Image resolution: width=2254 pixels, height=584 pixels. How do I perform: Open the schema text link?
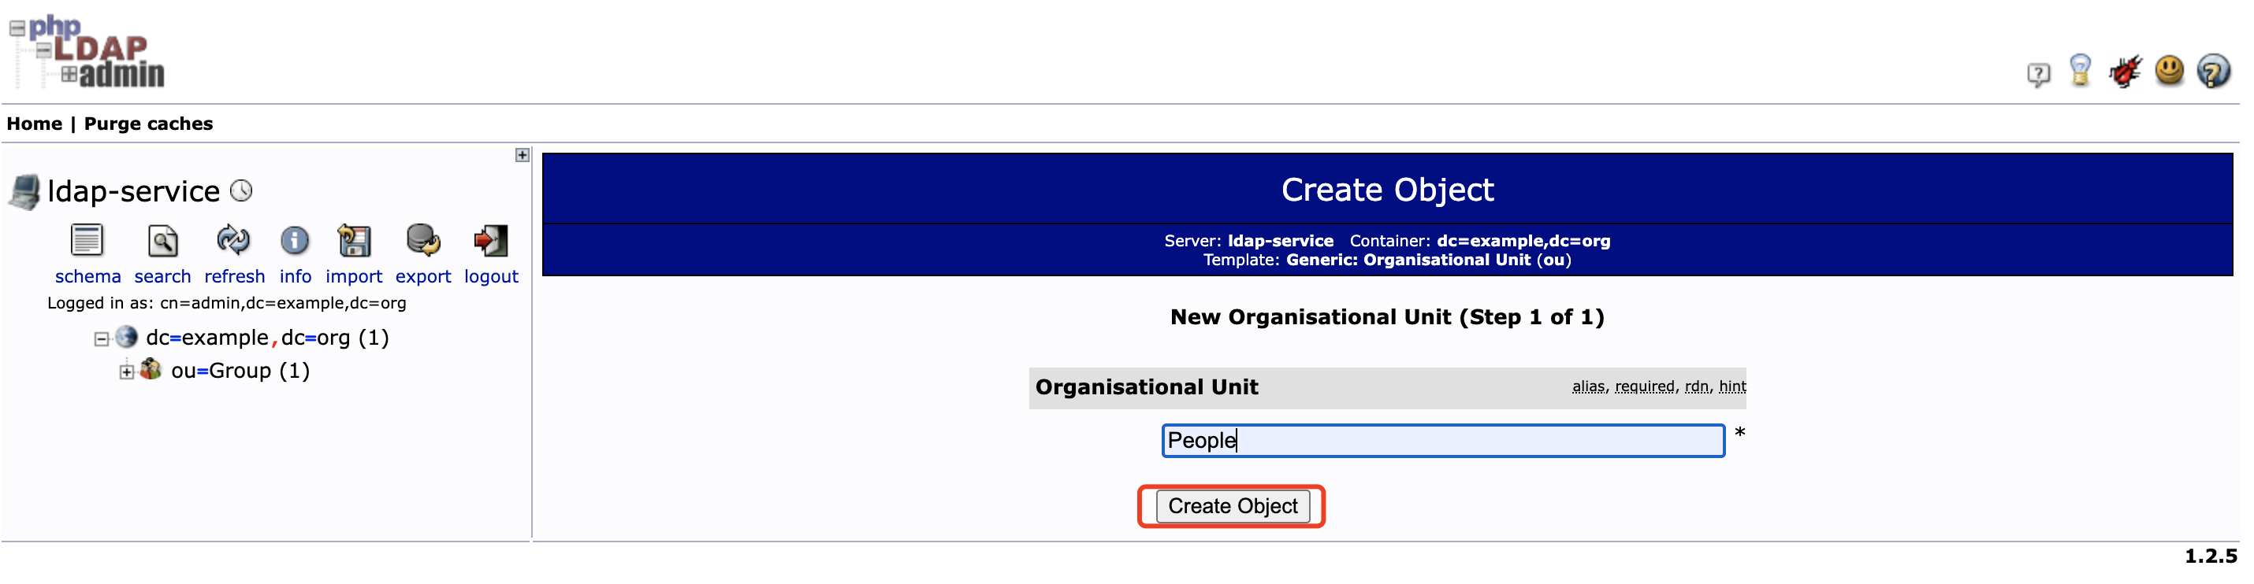pyautogui.click(x=87, y=276)
